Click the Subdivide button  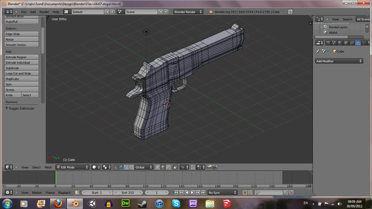tap(21, 68)
